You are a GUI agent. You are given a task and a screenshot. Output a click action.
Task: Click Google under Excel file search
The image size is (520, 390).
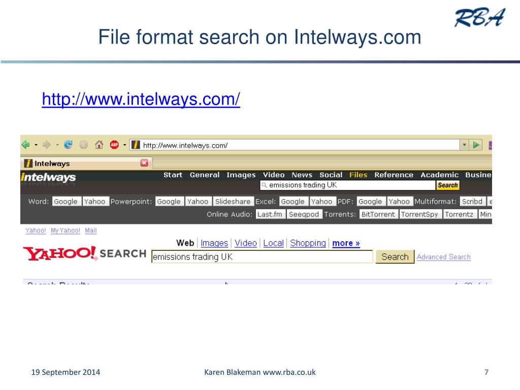click(x=293, y=201)
